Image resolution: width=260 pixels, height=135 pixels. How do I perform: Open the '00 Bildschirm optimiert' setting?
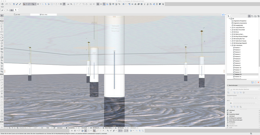[x=238, y=118]
